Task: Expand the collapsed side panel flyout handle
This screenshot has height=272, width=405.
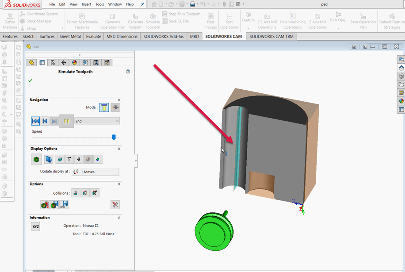Action: (136, 161)
